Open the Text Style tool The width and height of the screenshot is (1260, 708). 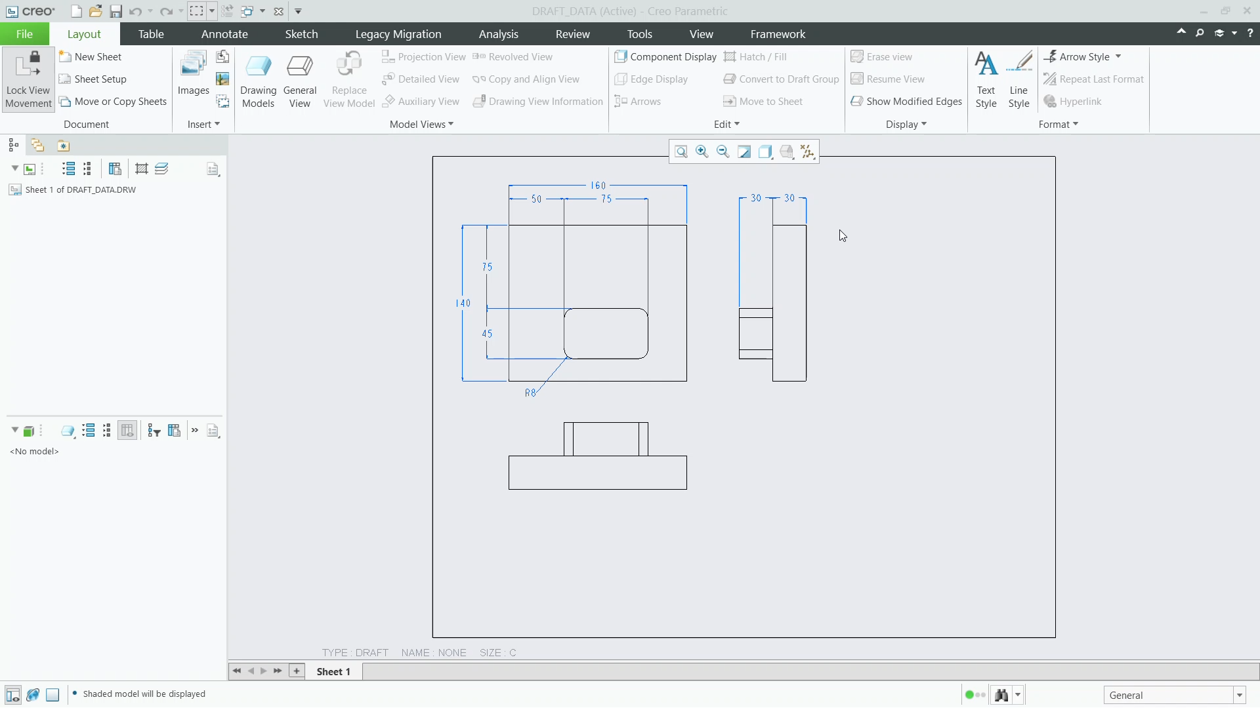coord(986,80)
